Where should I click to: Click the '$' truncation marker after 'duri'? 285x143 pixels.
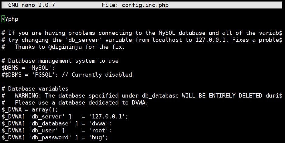(x=280, y=95)
